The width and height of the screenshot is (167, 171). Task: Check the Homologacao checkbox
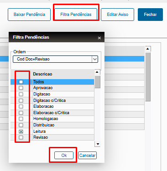tap(21, 119)
